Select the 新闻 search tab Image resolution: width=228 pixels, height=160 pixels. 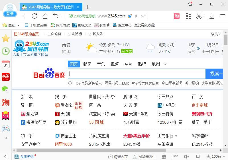[x=87, y=64]
